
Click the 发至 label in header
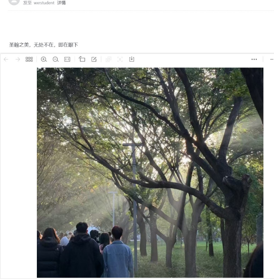coord(27,3)
